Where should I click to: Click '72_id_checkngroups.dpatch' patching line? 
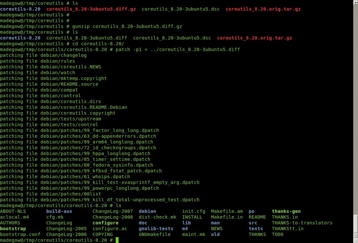coord(78,148)
